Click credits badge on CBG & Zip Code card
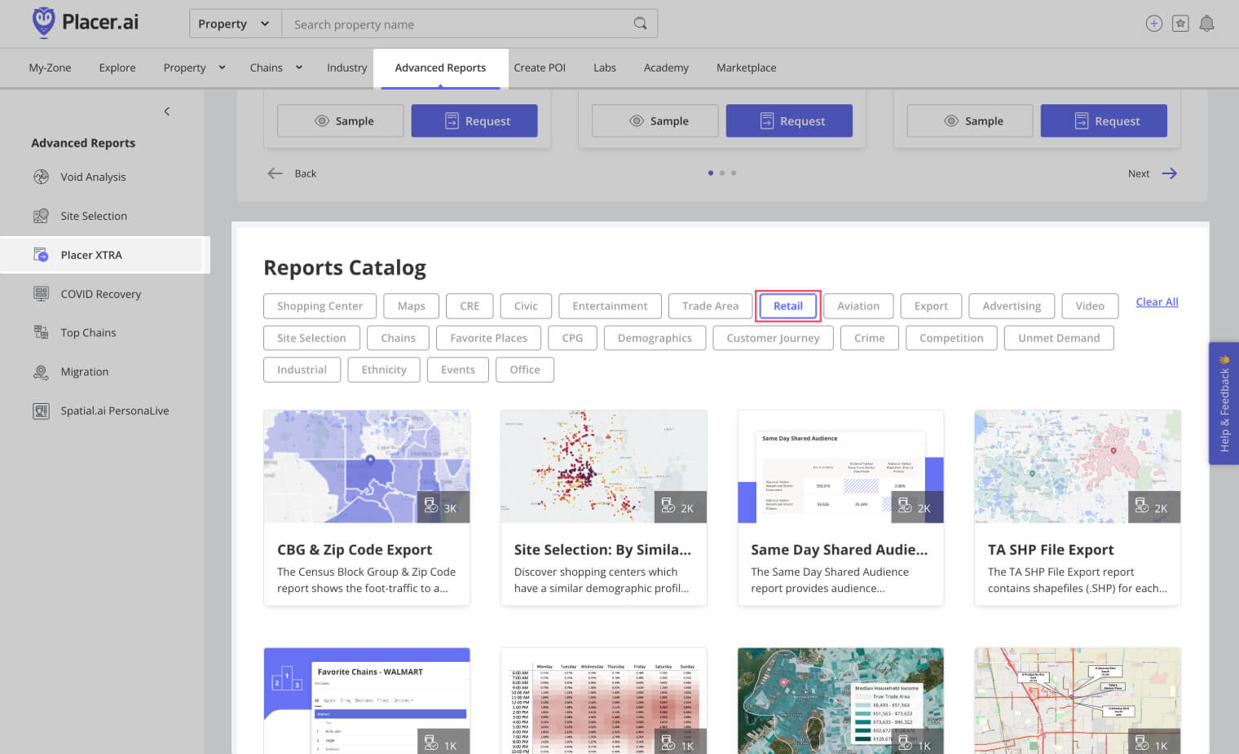This screenshot has width=1239, height=754. (x=443, y=507)
